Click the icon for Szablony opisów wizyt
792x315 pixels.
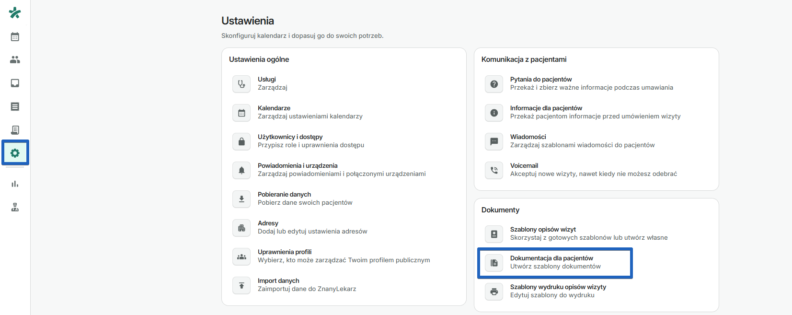pos(494,234)
